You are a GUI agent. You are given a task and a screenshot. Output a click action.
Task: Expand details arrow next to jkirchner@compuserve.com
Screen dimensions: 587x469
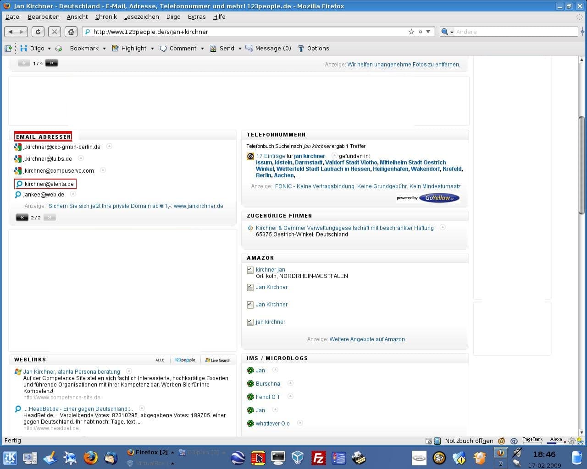tap(103, 170)
